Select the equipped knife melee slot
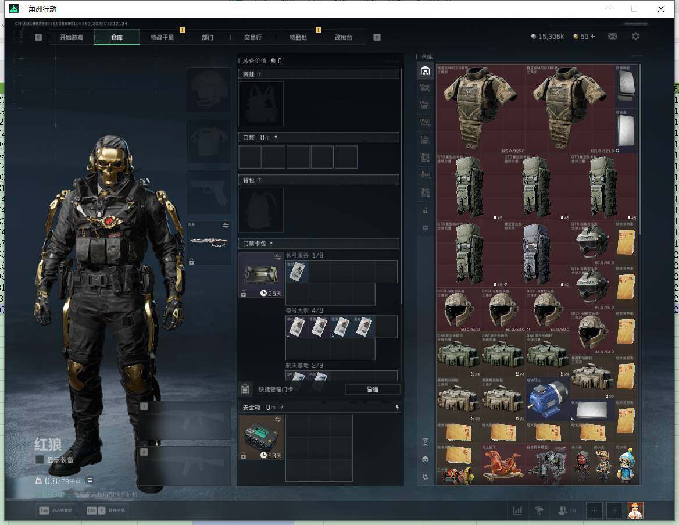This screenshot has height=525, width=679. pyautogui.click(x=209, y=242)
